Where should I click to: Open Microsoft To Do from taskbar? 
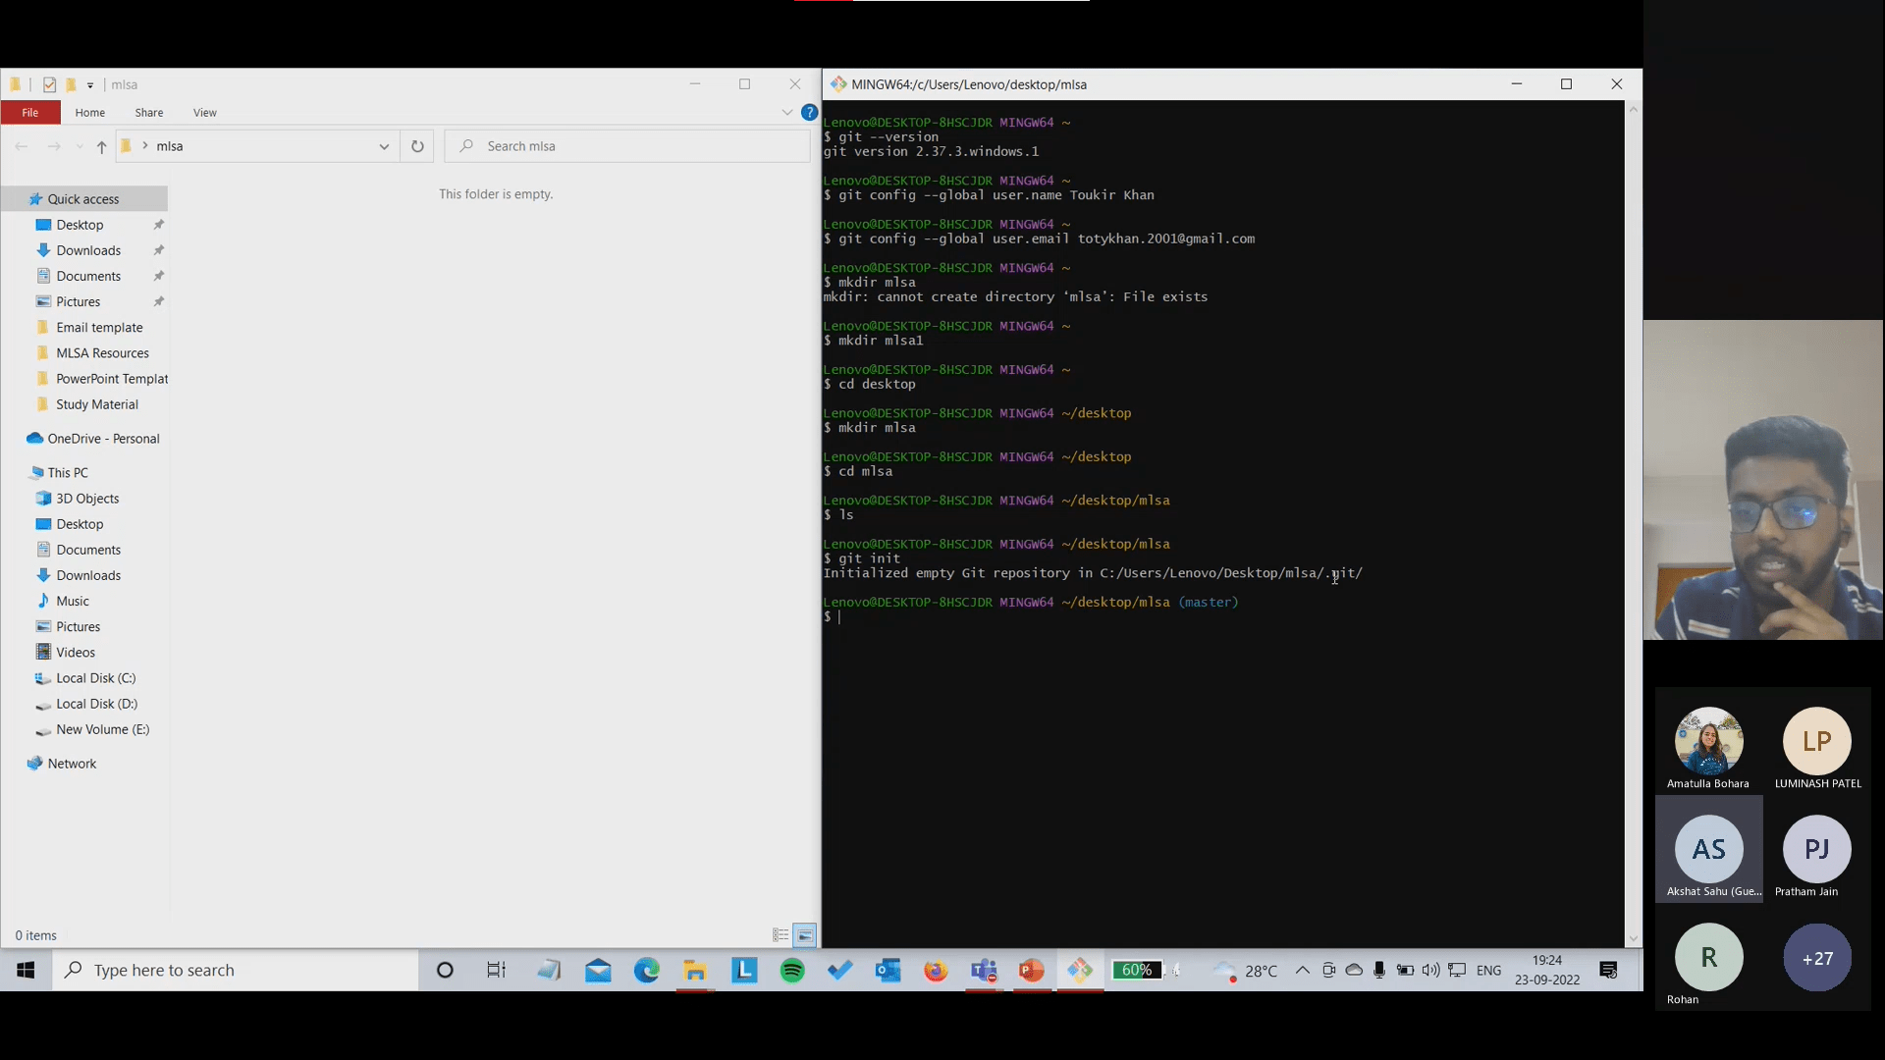click(x=840, y=970)
